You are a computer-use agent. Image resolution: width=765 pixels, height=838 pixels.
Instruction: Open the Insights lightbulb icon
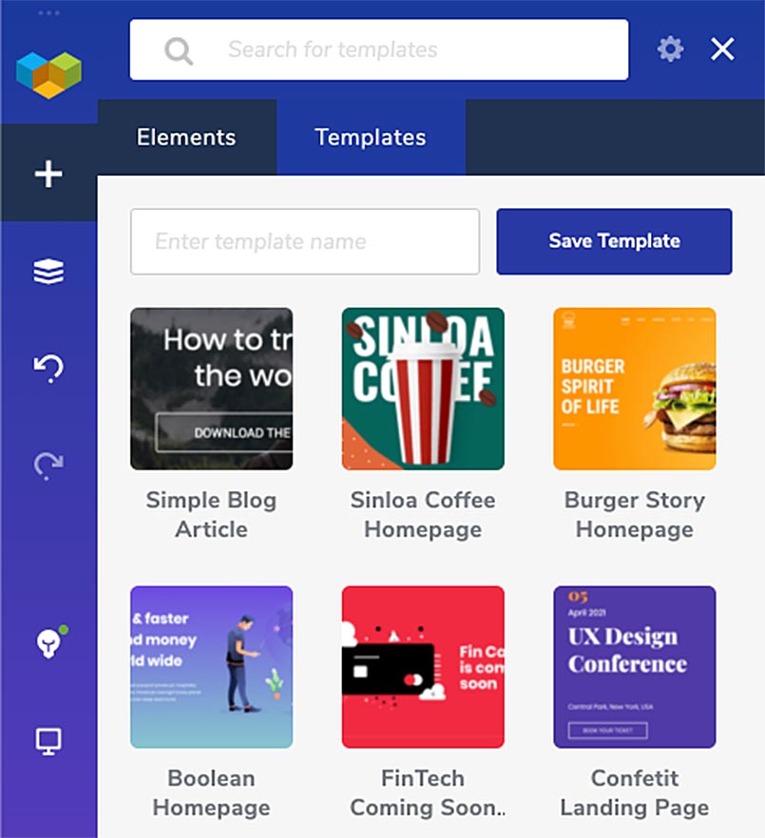point(50,642)
